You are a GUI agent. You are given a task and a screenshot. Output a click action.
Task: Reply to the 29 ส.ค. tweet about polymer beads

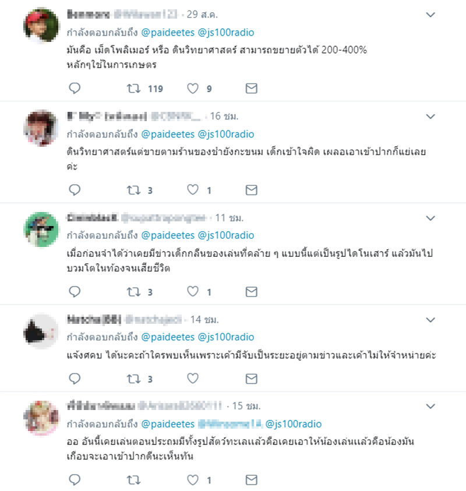[x=75, y=89]
